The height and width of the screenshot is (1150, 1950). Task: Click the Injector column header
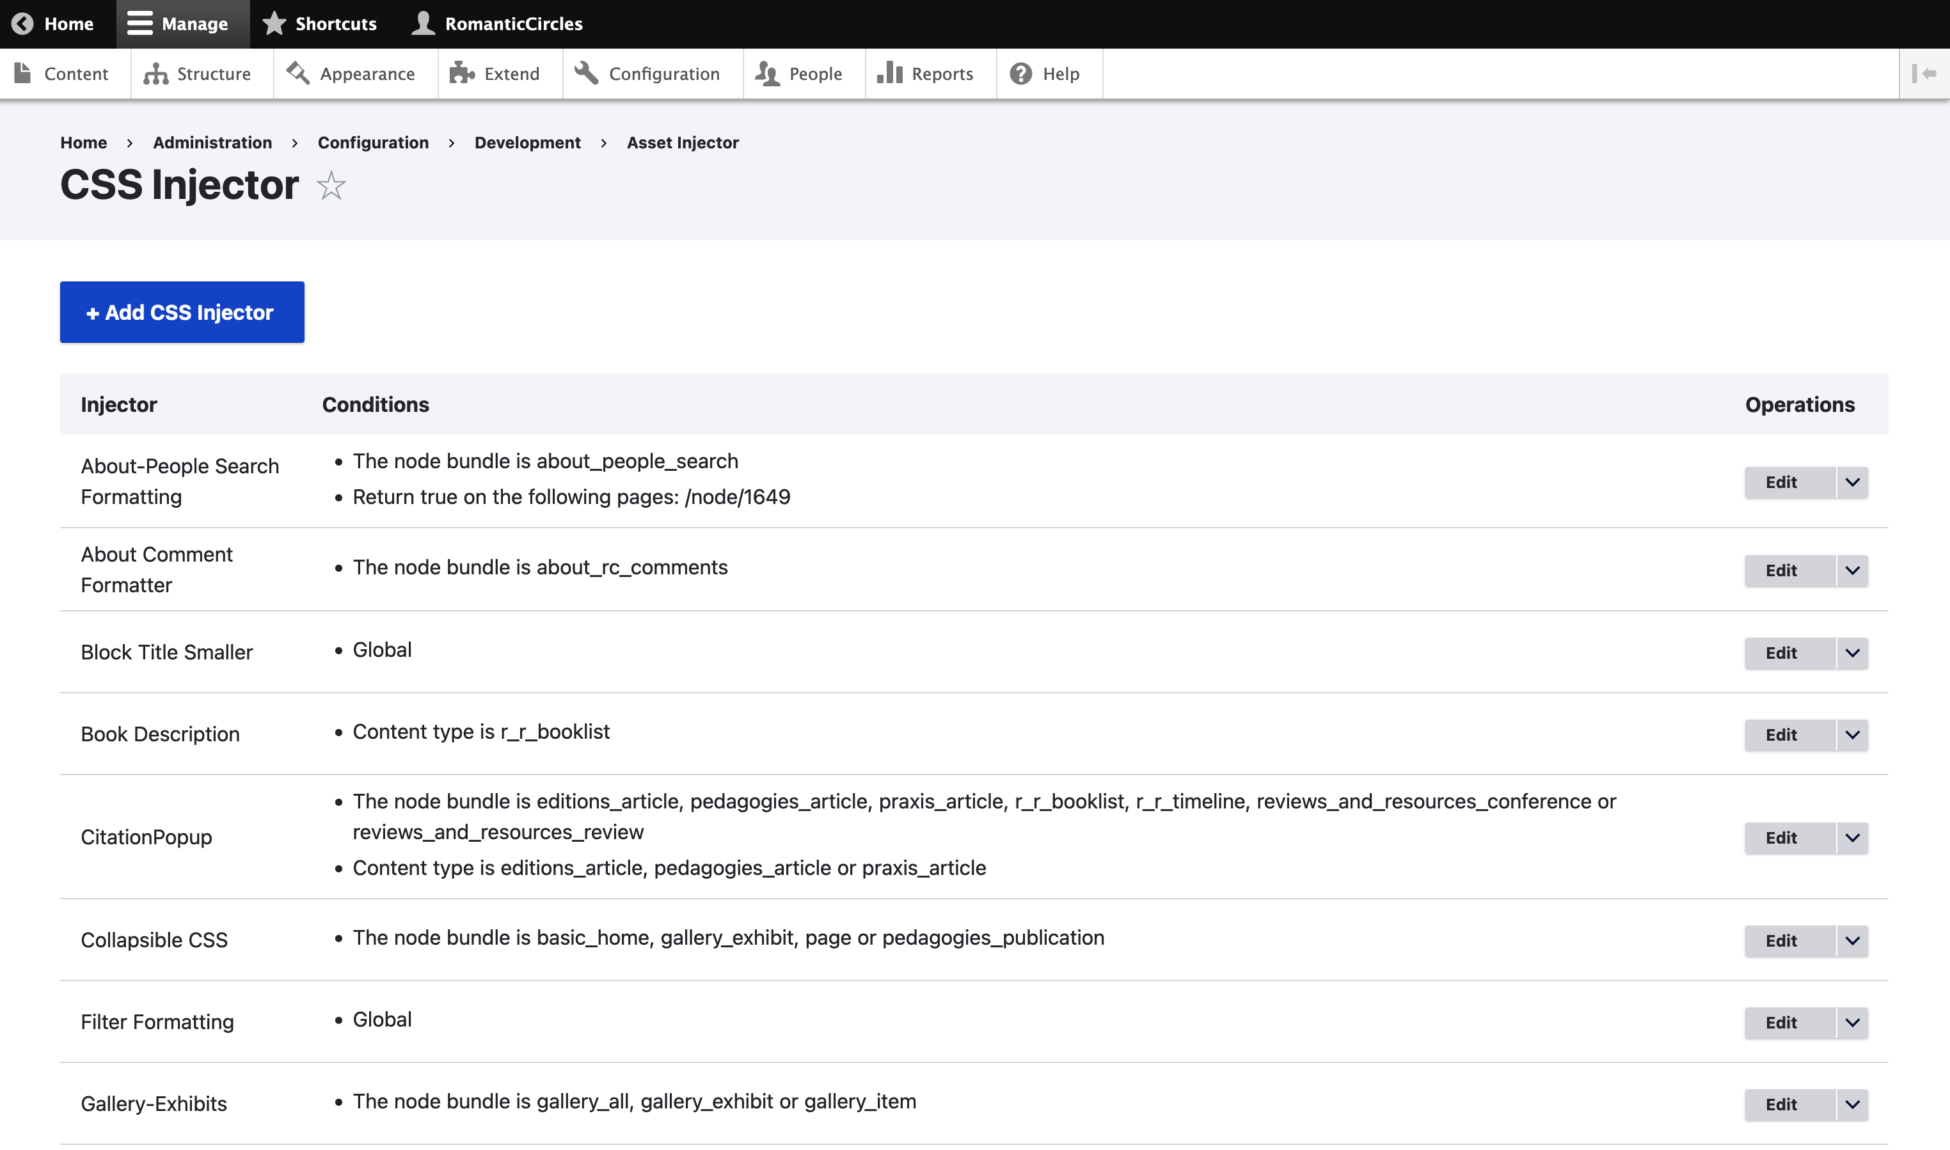118,404
